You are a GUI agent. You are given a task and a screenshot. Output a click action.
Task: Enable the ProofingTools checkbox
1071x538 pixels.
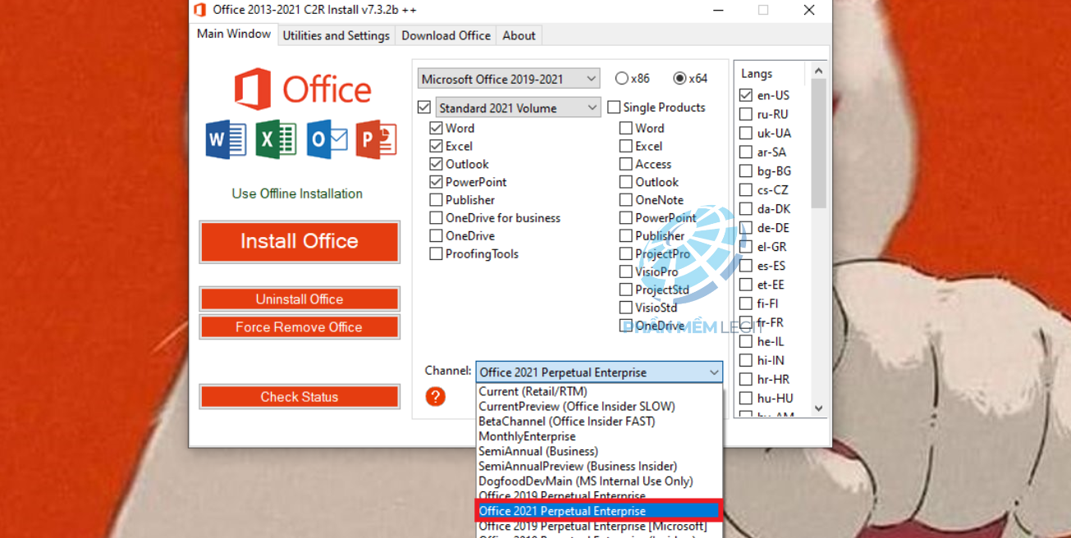pyautogui.click(x=437, y=254)
